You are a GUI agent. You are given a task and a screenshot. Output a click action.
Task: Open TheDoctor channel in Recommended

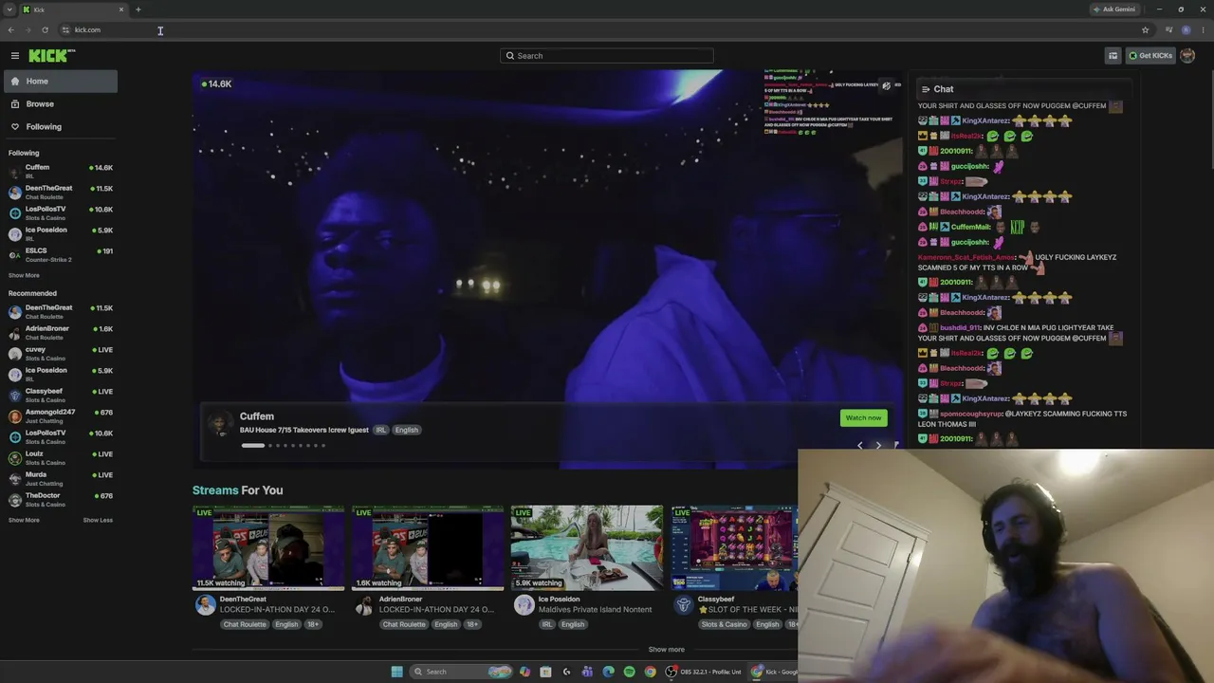click(61, 500)
